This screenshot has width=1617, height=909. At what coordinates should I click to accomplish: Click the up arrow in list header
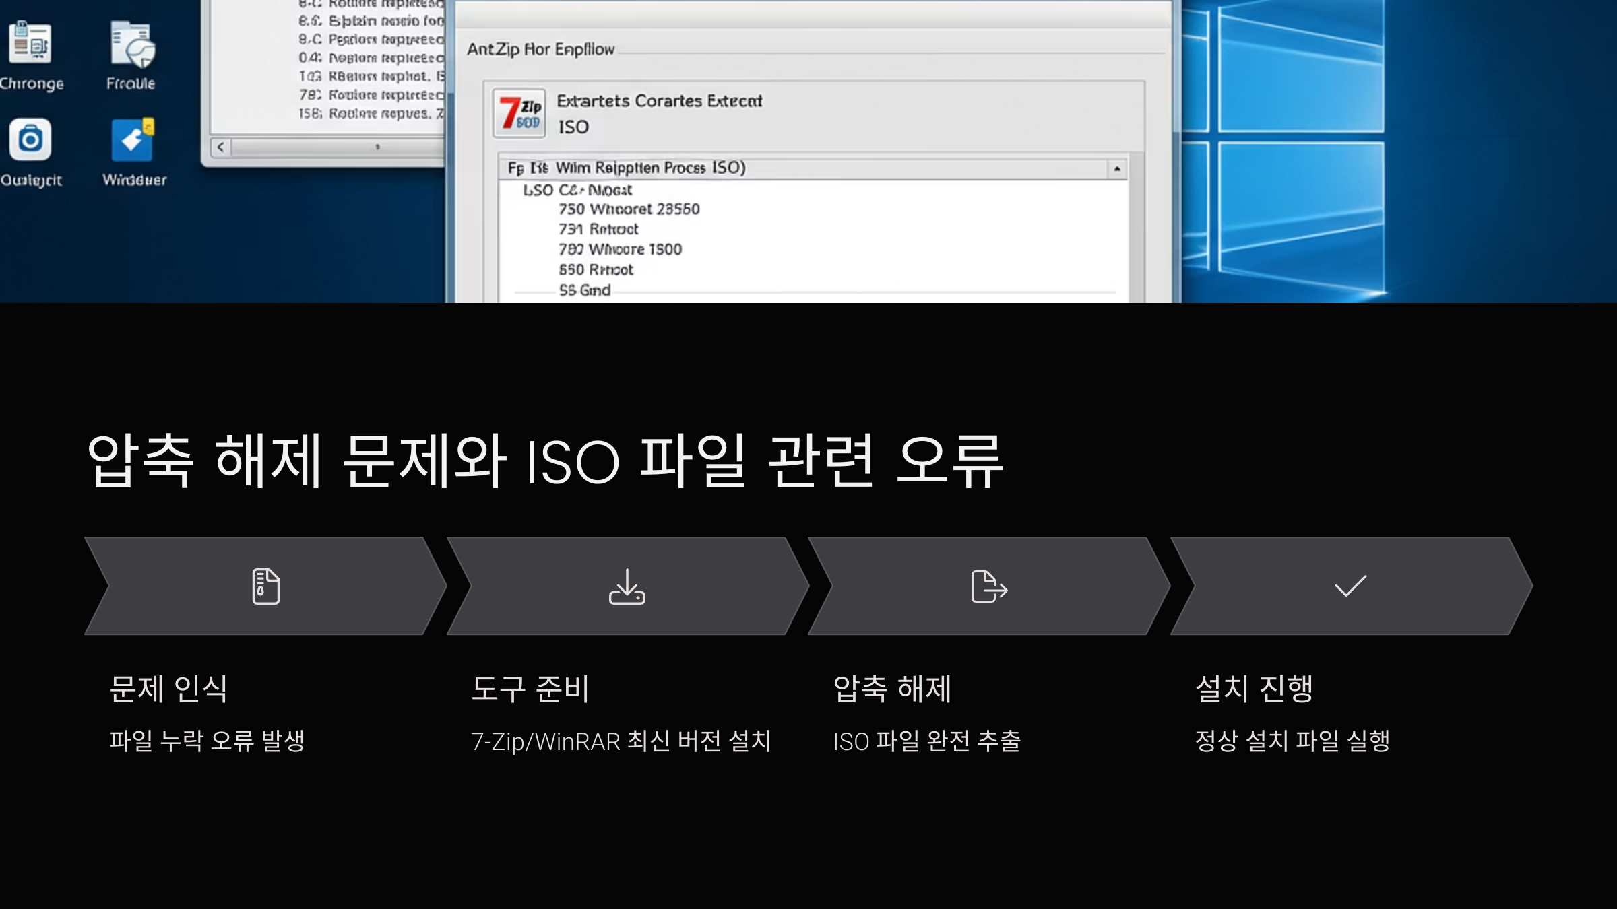tap(1116, 168)
